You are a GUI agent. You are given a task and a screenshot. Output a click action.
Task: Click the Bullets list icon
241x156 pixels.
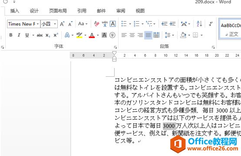pyautogui.click(x=124, y=24)
